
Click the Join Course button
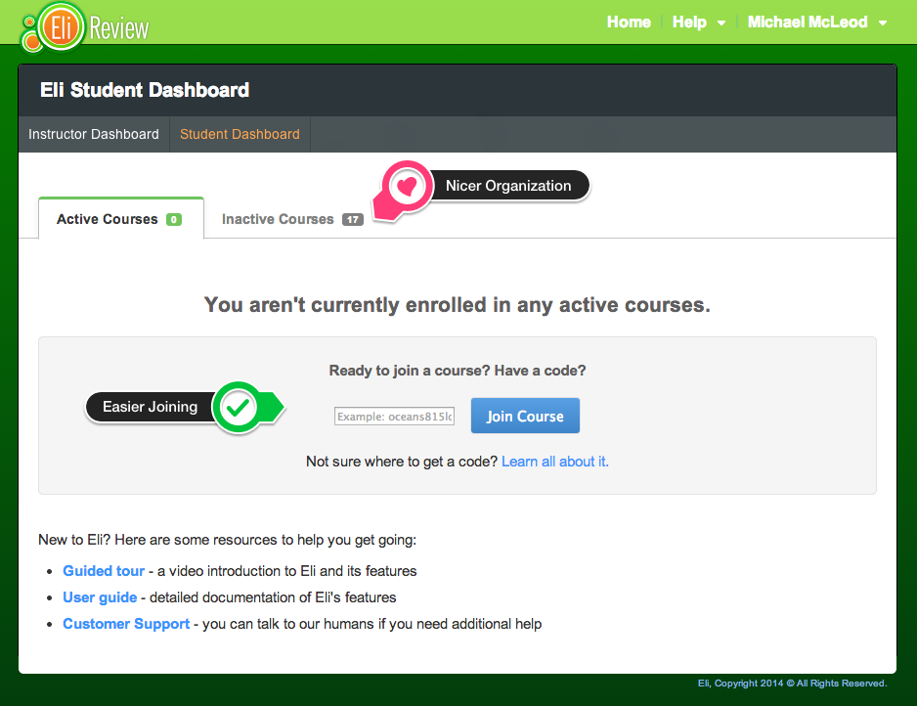(x=525, y=416)
